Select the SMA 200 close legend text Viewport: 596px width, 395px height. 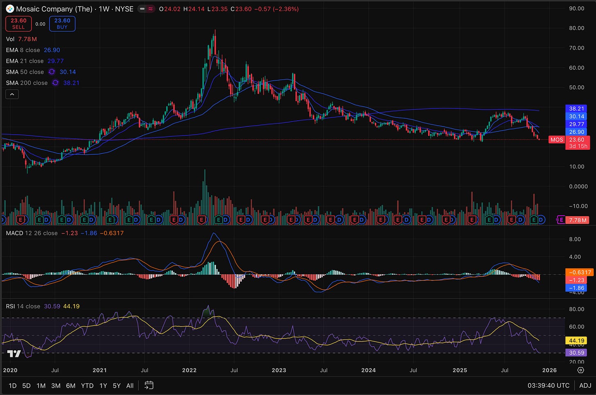coord(27,83)
